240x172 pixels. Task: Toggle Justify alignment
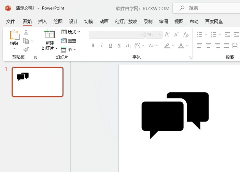[x=226, y=45]
